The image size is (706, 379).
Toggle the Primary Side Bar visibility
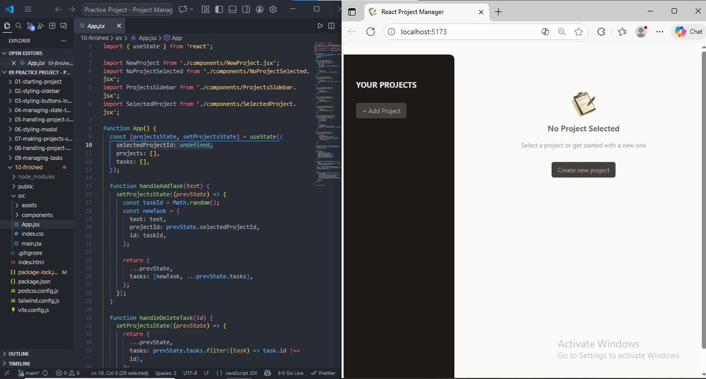point(219,9)
